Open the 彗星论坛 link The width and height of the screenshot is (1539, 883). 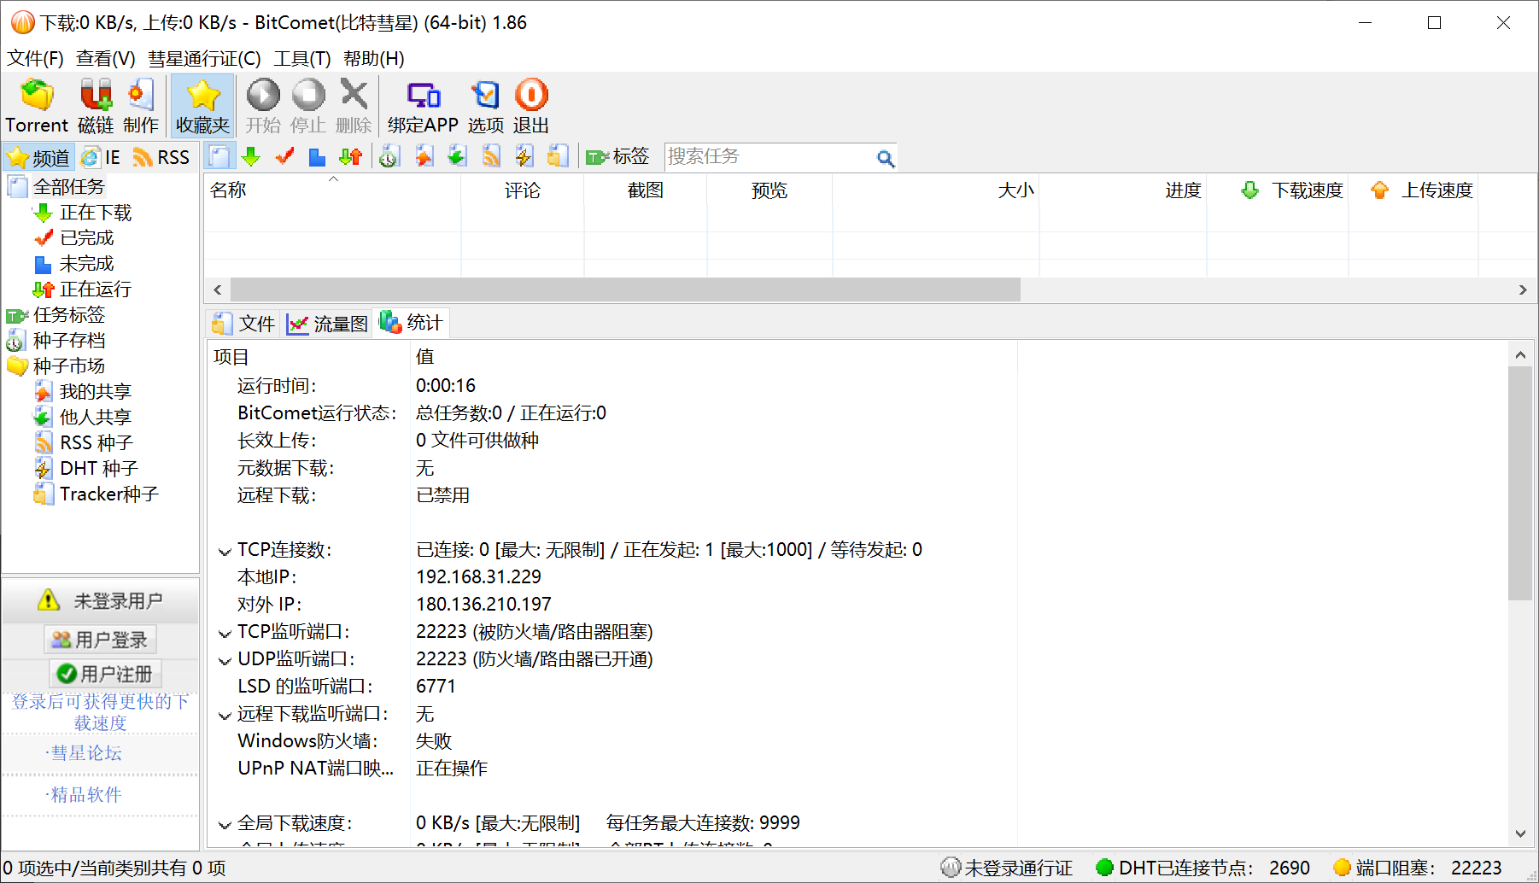(x=85, y=753)
